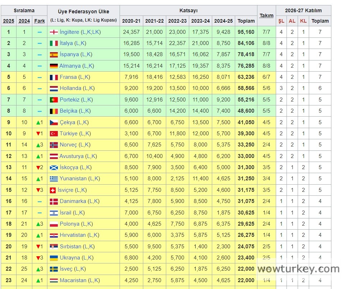Click the Spanish flag next to İspanya
The width and height of the screenshot is (349, 289).
(x=53, y=55)
